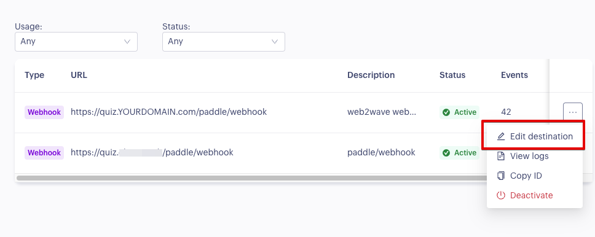The width and height of the screenshot is (595, 237).
Task: Click the horizontal scrollbar under the table
Action: point(251,177)
